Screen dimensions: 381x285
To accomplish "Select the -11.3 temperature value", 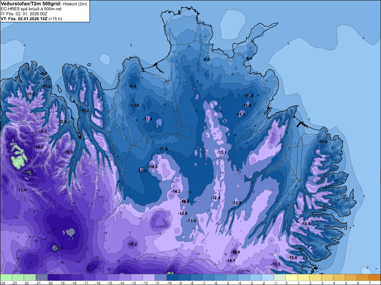I will [x=46, y=87].
